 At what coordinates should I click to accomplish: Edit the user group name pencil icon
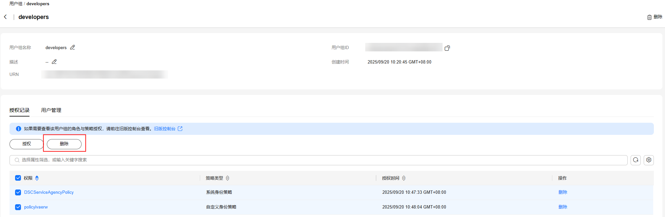point(72,47)
